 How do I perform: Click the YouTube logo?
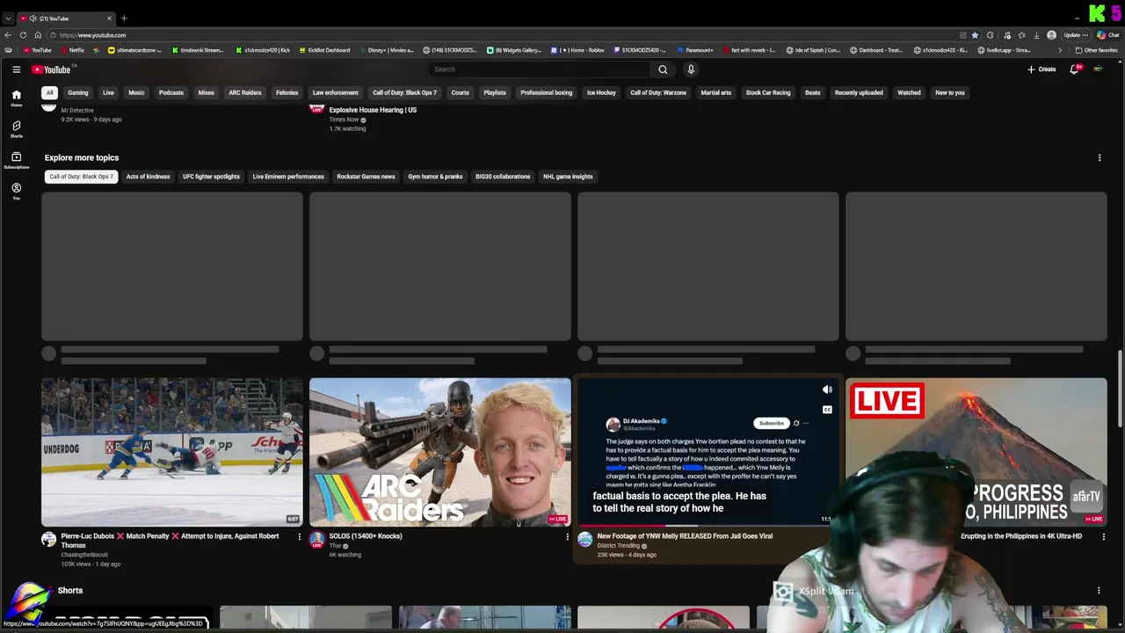pyautogui.click(x=52, y=69)
